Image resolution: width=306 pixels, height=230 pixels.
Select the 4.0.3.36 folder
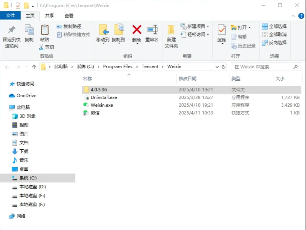[x=191, y=90]
